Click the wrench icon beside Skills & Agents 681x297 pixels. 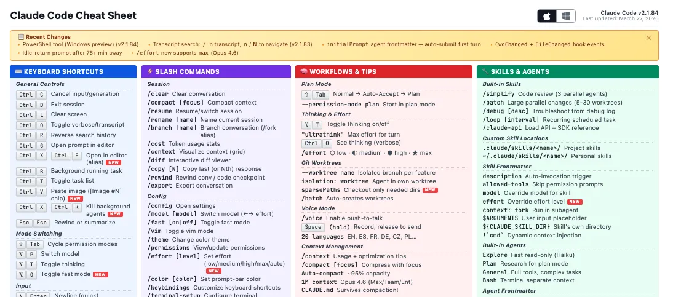click(x=485, y=72)
